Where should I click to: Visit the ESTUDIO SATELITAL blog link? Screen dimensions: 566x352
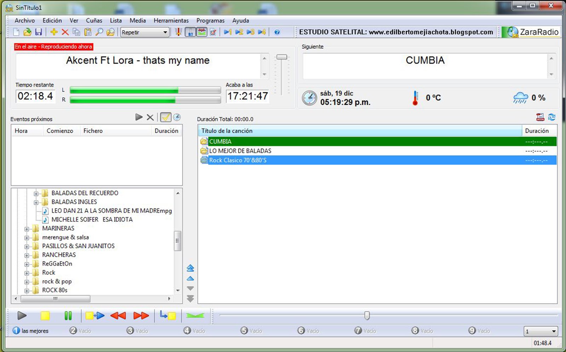pyautogui.click(x=396, y=32)
